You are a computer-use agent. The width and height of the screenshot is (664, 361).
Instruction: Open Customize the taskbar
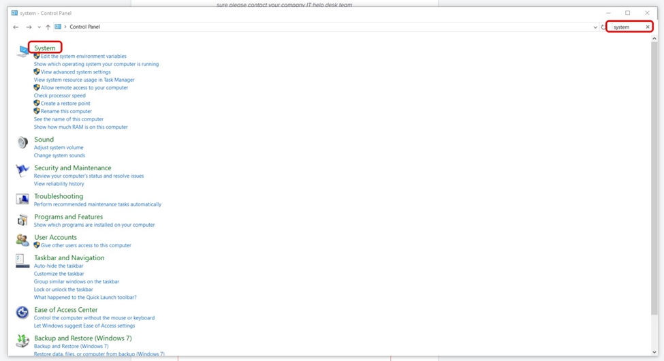[x=59, y=274]
